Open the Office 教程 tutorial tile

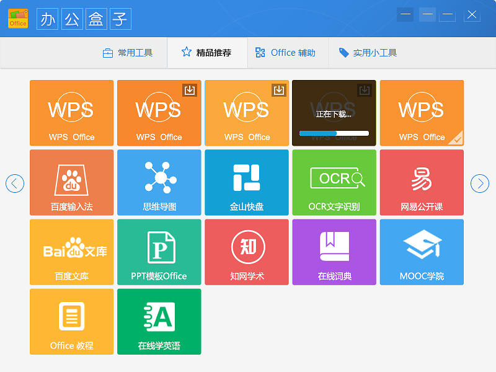72,321
